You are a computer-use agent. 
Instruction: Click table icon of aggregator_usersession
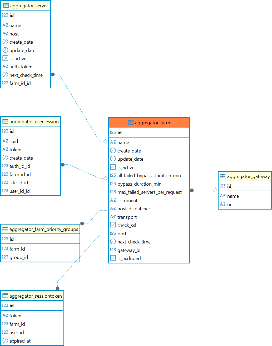point(5,121)
